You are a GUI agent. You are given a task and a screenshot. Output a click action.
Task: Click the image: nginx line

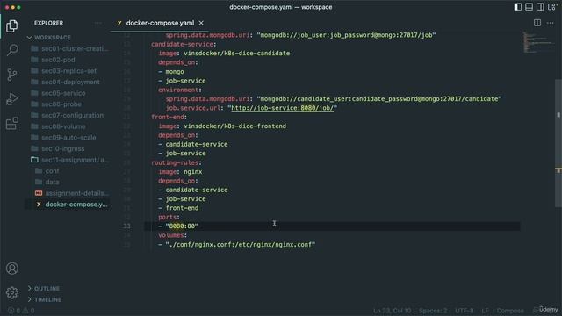coord(180,172)
